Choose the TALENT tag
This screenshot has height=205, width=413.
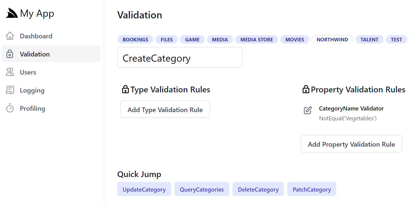tap(370, 39)
